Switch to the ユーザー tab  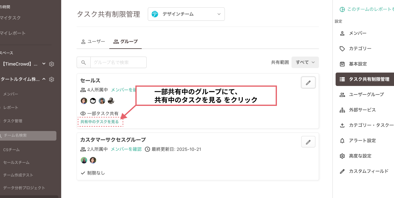coord(93,41)
